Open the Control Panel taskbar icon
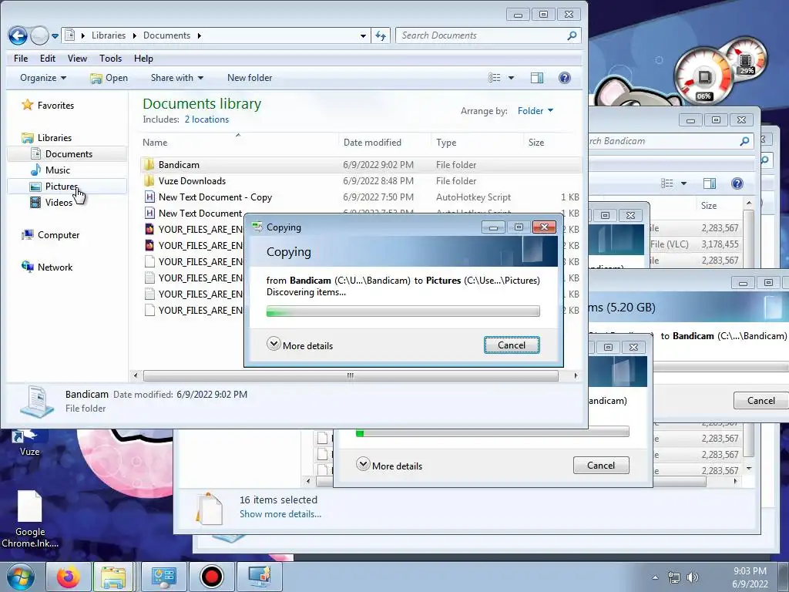The image size is (789, 592). click(x=164, y=577)
